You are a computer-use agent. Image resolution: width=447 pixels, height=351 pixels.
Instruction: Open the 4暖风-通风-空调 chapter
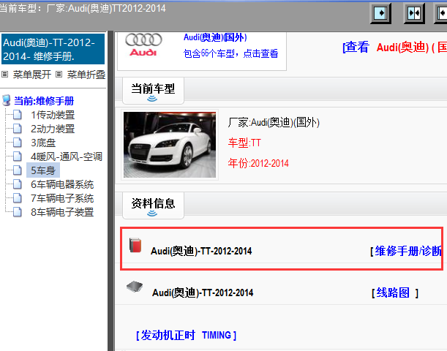point(67,156)
